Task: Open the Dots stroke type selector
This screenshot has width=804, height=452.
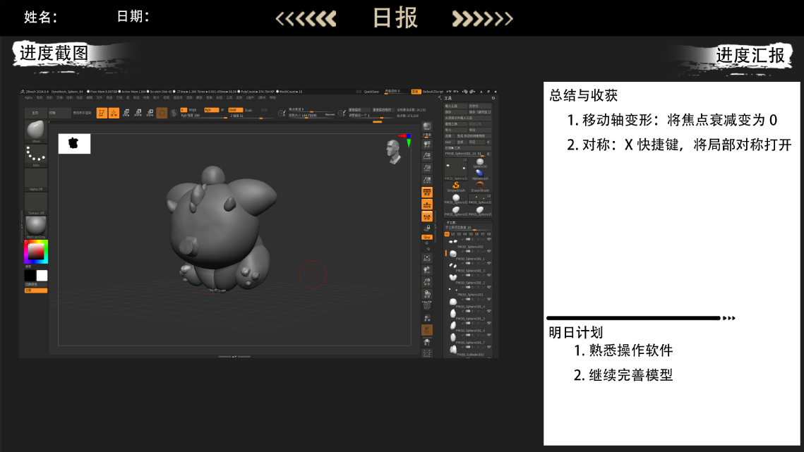Action: 36,154
